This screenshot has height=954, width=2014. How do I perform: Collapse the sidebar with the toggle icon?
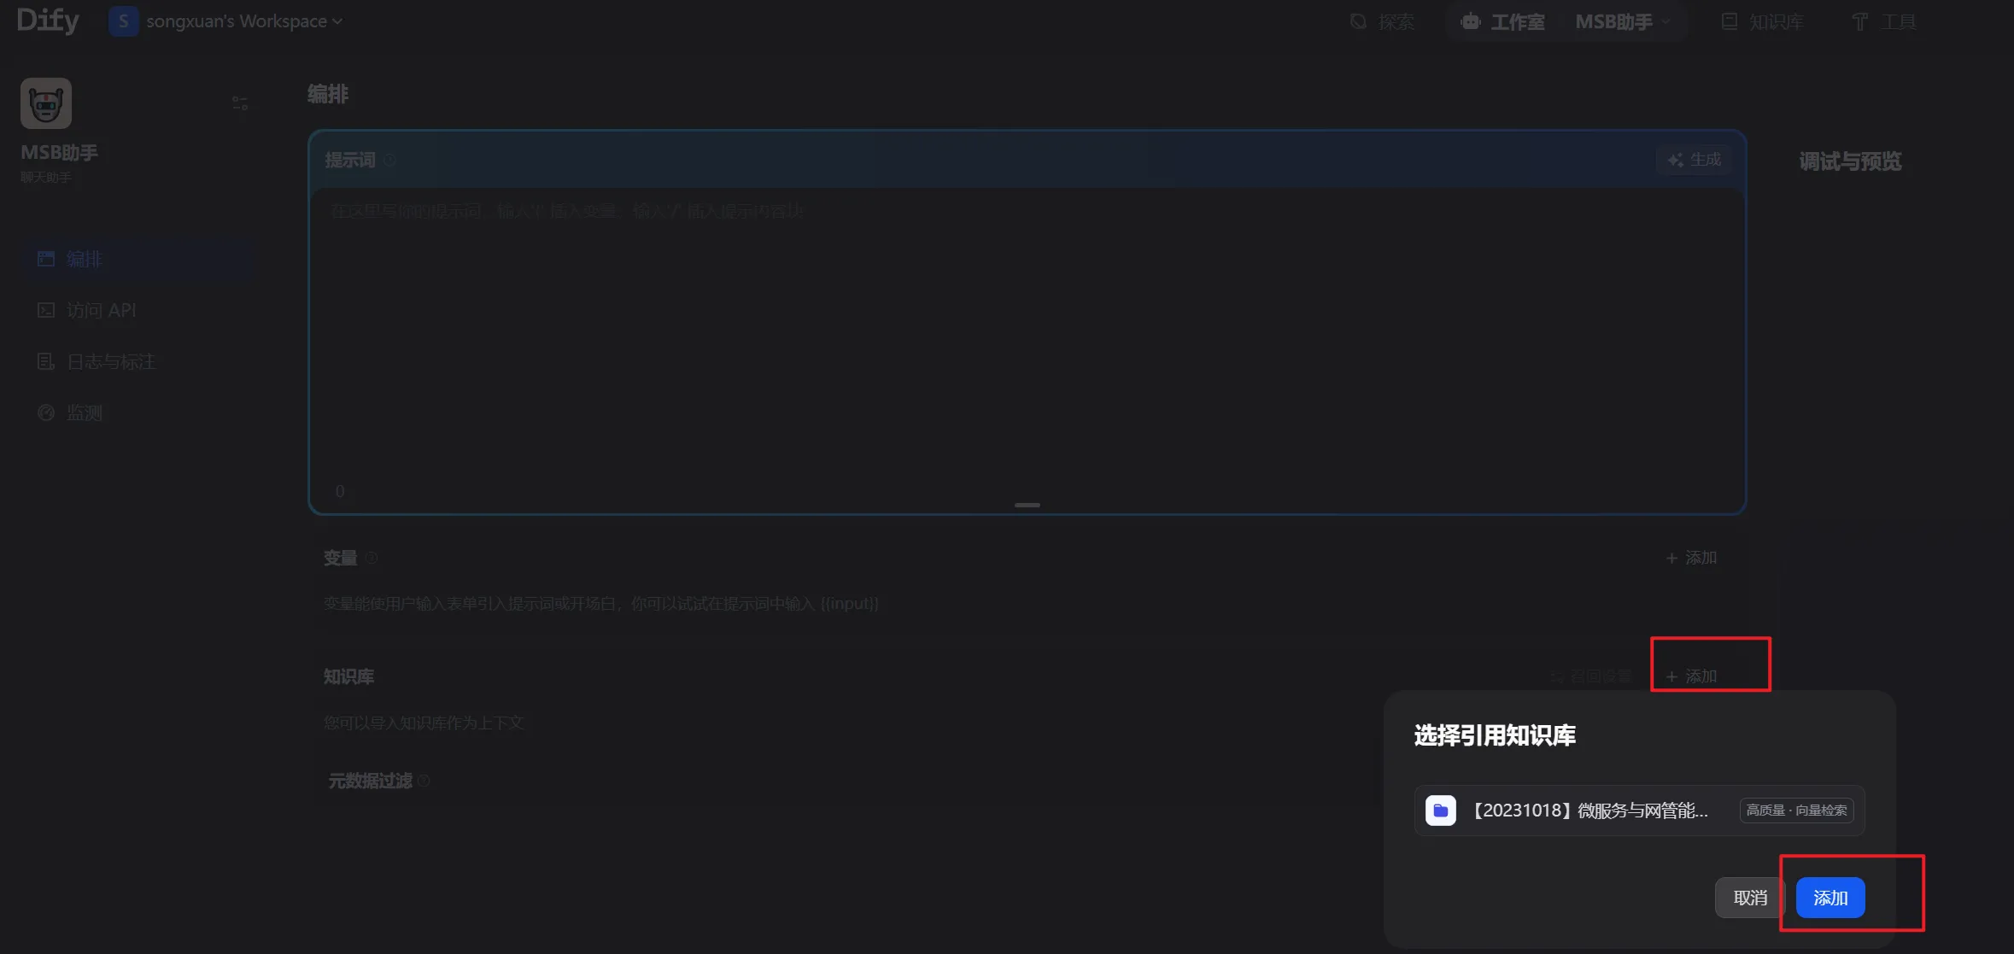tap(240, 103)
